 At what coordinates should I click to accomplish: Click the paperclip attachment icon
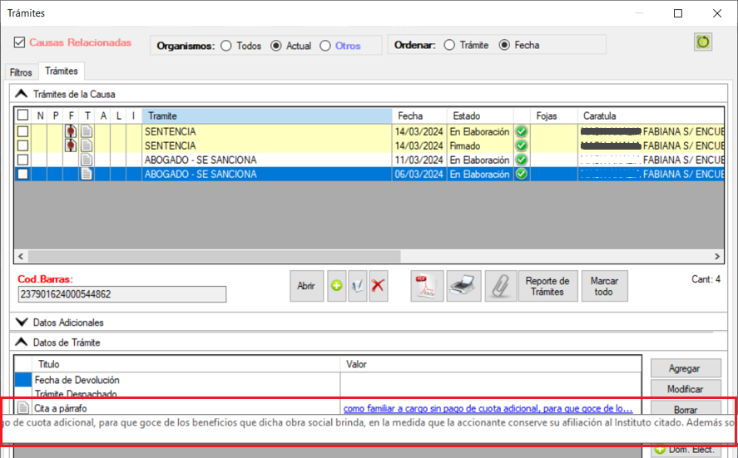[x=500, y=286]
